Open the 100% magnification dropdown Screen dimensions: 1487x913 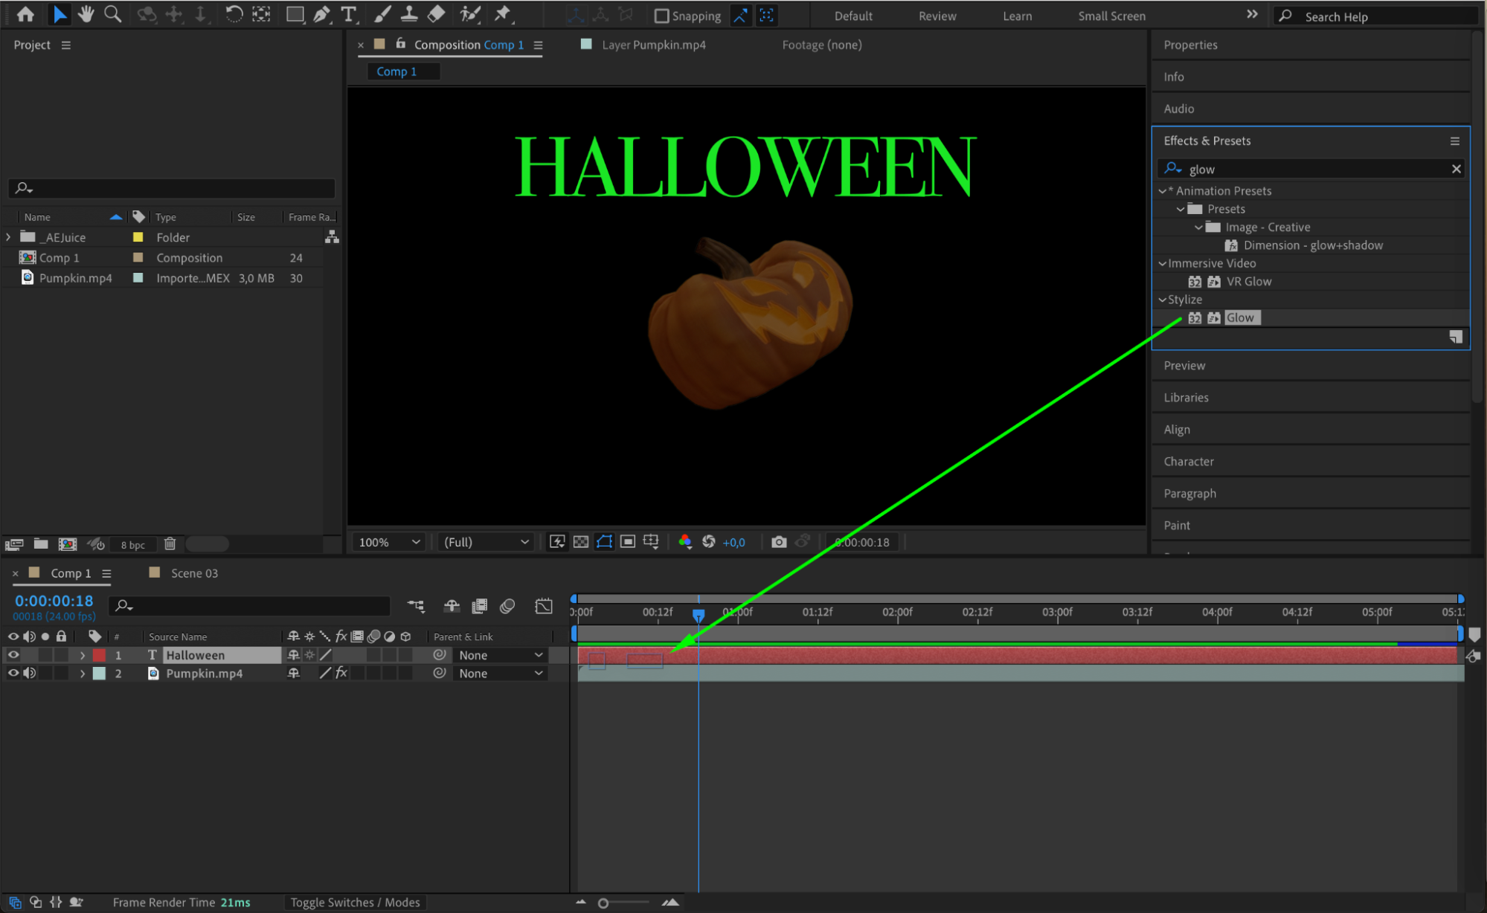pyautogui.click(x=389, y=542)
